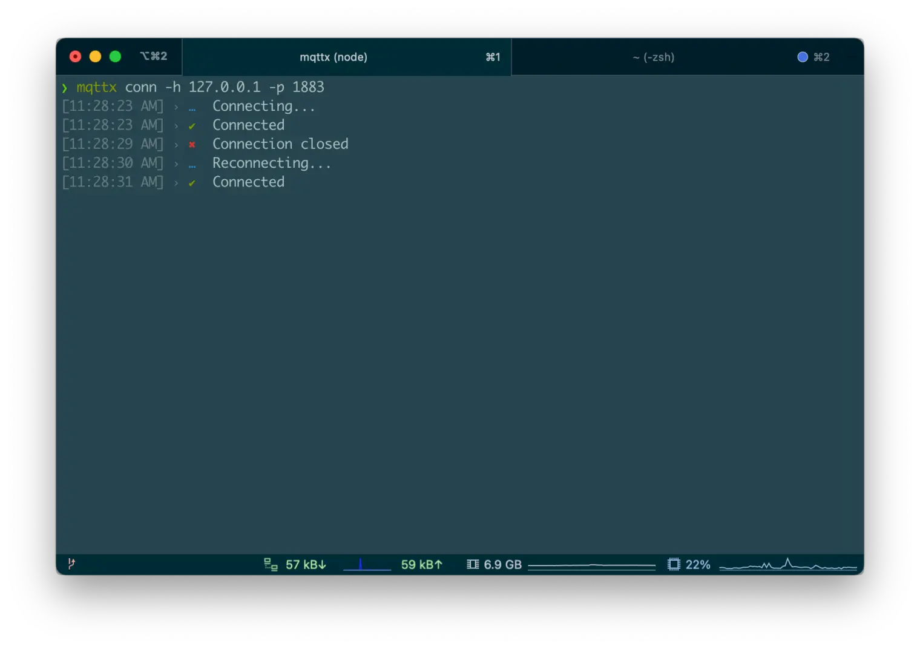This screenshot has width=920, height=649.
Task: Click the git branch icon in bottom-left corner
Action: pos(71,564)
